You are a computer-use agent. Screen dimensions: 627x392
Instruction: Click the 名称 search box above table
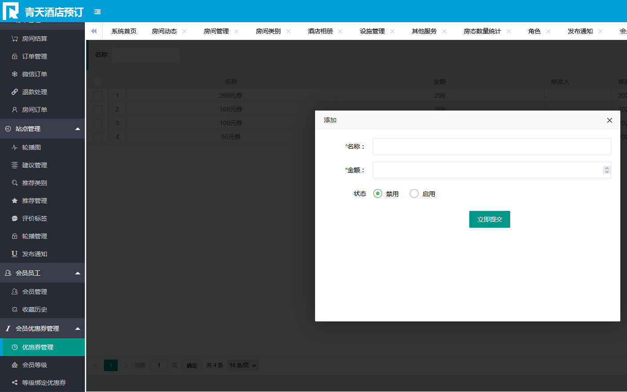pyautogui.click(x=146, y=55)
